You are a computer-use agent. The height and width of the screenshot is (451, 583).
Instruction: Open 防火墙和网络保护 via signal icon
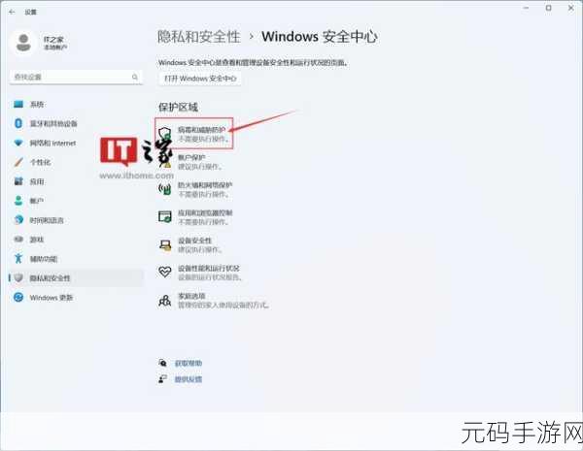(x=165, y=189)
